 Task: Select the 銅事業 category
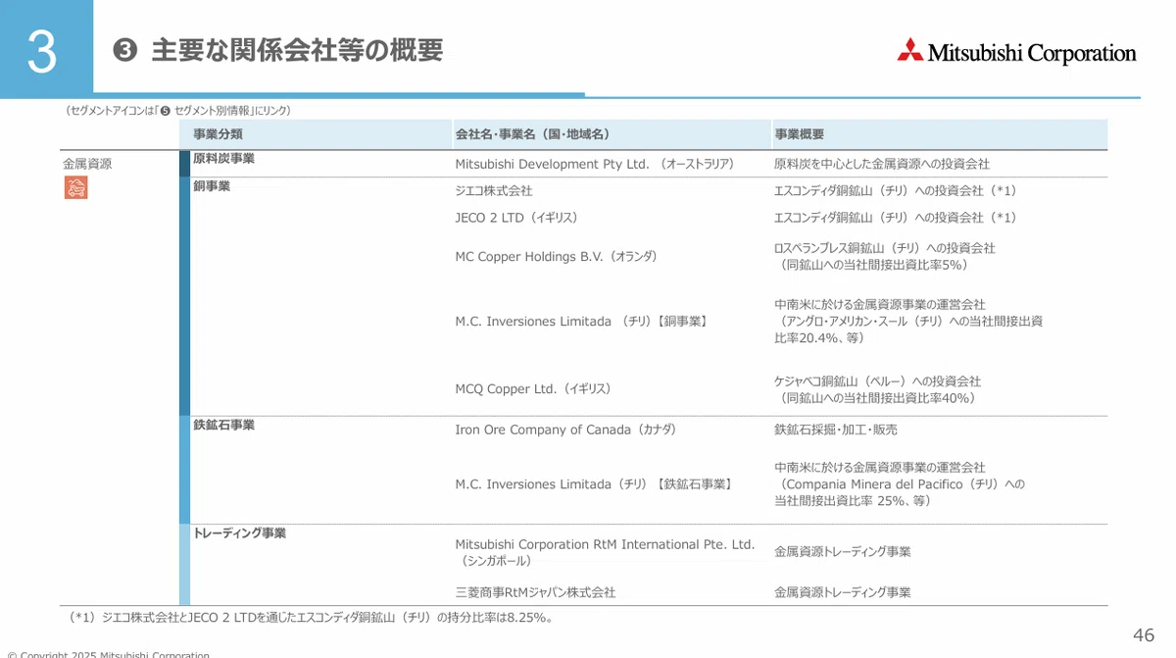point(212,185)
